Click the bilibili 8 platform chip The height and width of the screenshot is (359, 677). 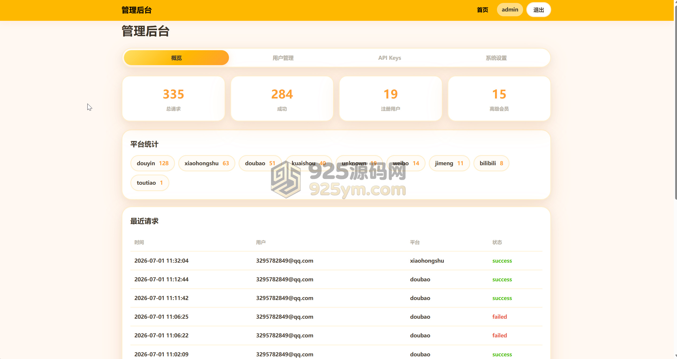(491, 163)
